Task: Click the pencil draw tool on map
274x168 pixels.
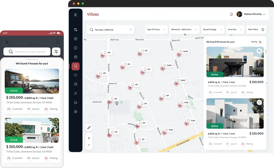Action: 89,128
